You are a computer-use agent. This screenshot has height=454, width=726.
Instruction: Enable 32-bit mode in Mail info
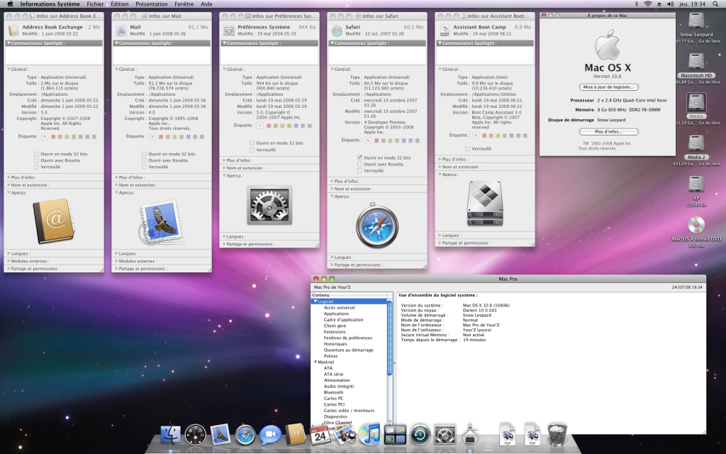click(144, 154)
